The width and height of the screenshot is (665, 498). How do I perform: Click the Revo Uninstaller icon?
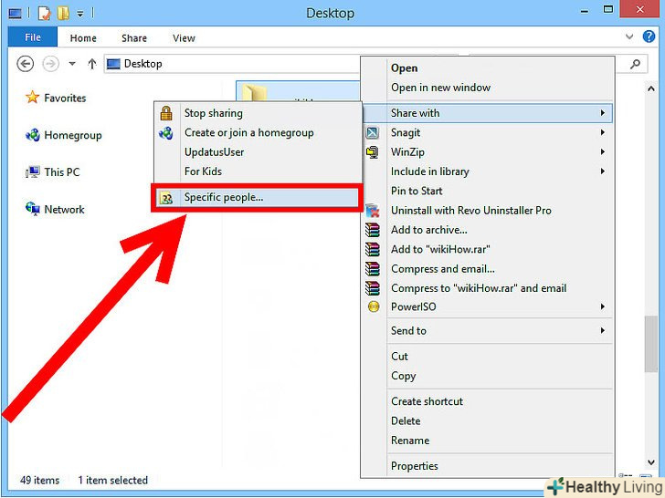pyautogui.click(x=373, y=211)
